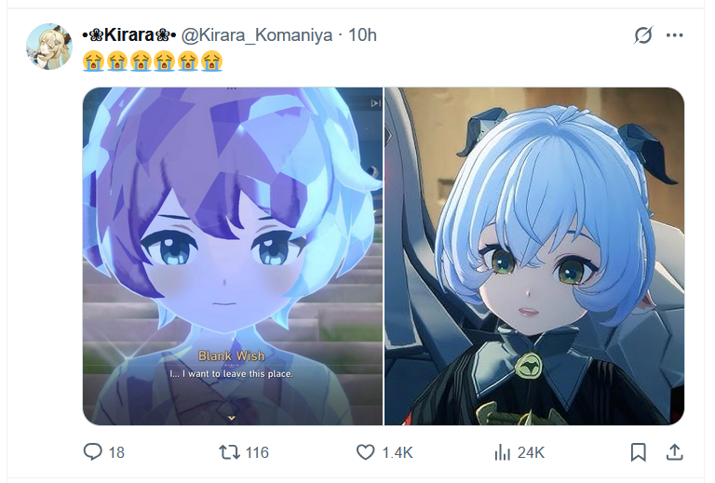Screen dimensions: 715x483
Task: Repost this tweet via retweet icon
Action: point(229,452)
